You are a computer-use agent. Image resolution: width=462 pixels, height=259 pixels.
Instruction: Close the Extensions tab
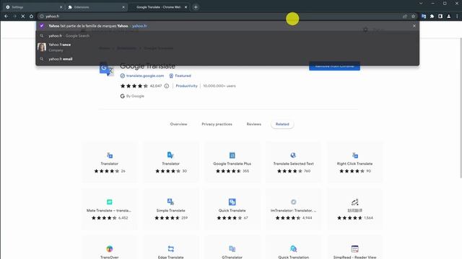[123, 7]
